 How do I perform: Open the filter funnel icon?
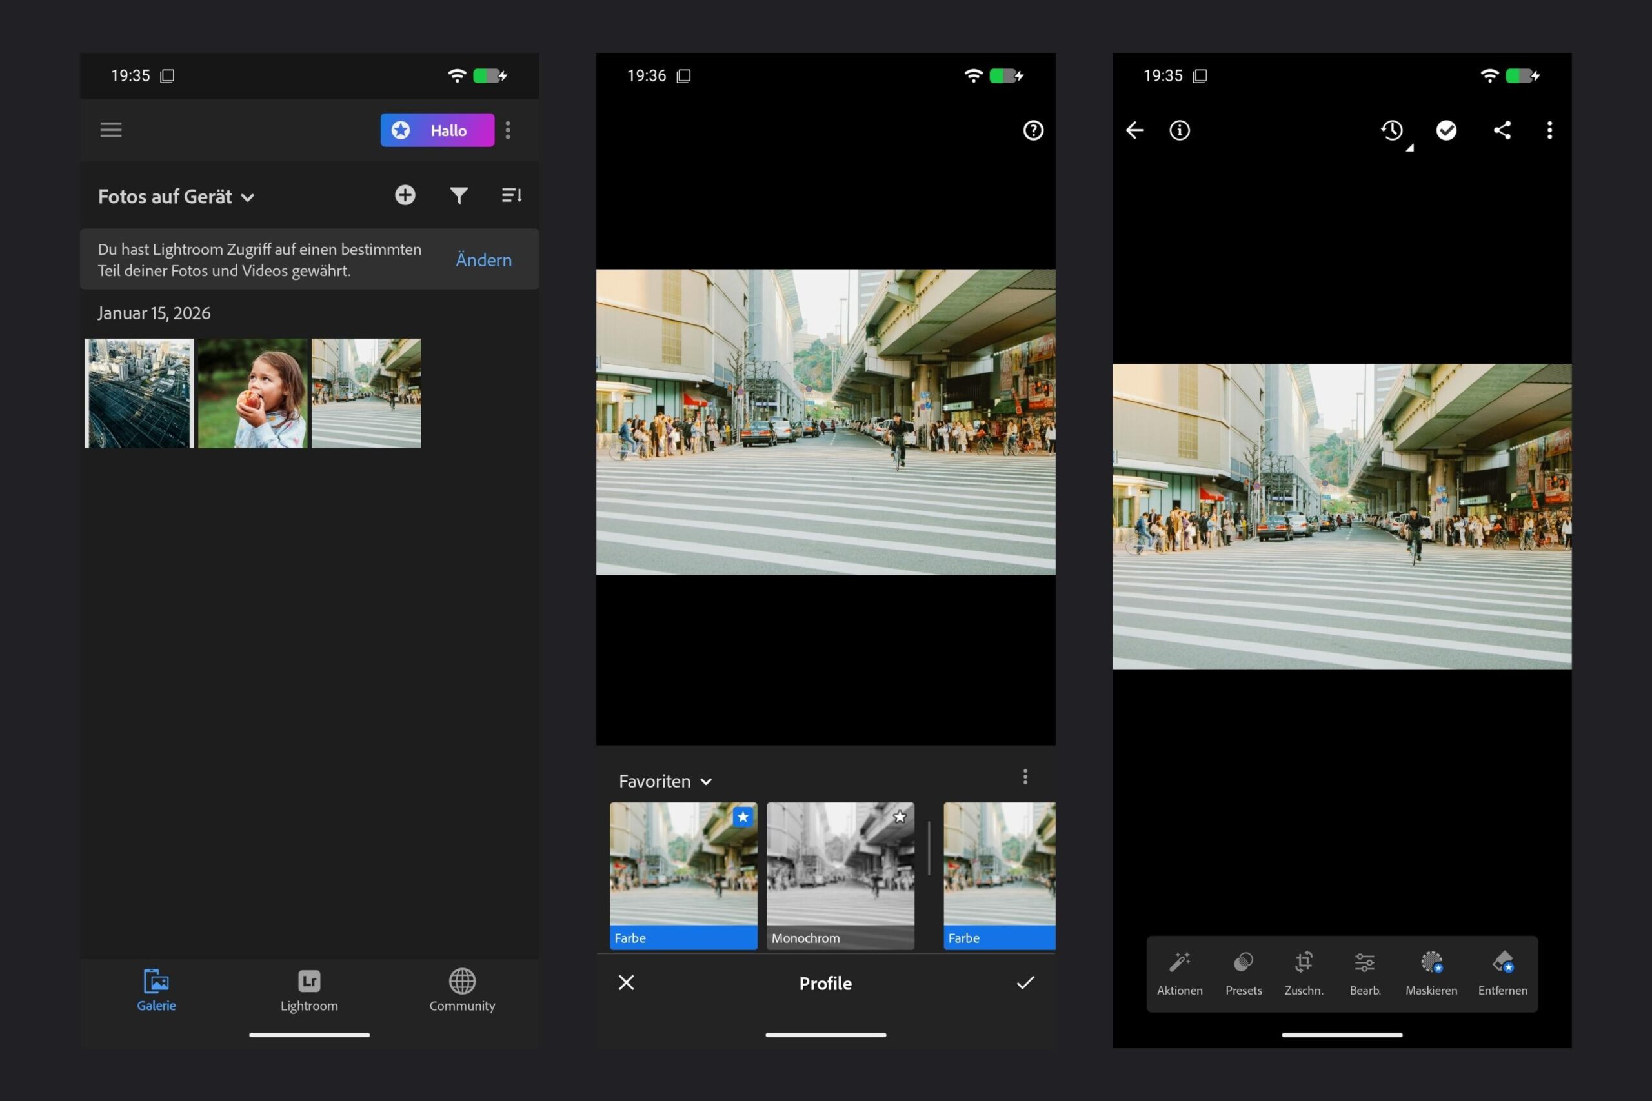[x=459, y=195]
